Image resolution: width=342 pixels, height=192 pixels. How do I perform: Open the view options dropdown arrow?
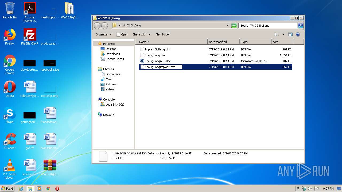coord(283,34)
